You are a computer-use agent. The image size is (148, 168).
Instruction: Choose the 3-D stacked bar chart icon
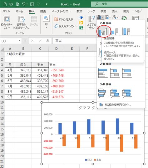(115, 93)
